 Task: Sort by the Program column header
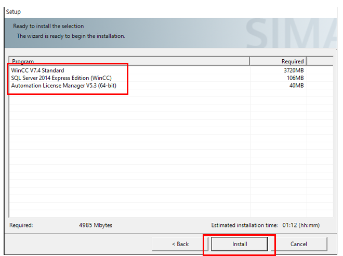[129, 61]
